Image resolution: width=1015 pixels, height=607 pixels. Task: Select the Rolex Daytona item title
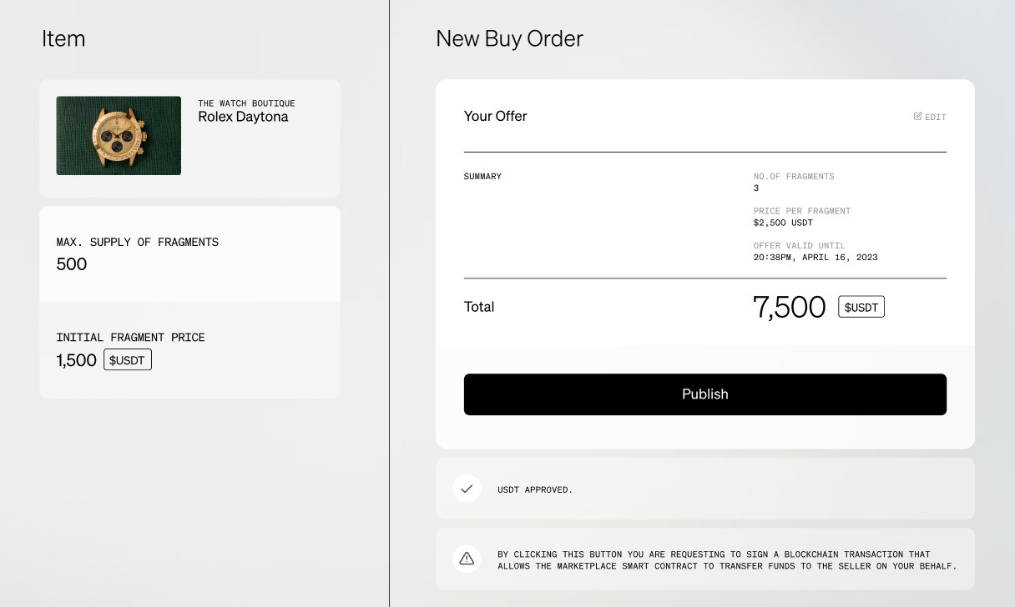pos(243,117)
